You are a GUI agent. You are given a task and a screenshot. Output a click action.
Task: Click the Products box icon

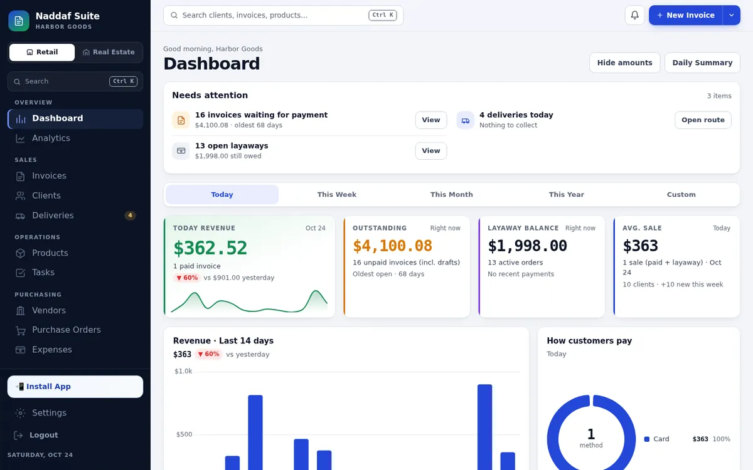tap(21, 253)
